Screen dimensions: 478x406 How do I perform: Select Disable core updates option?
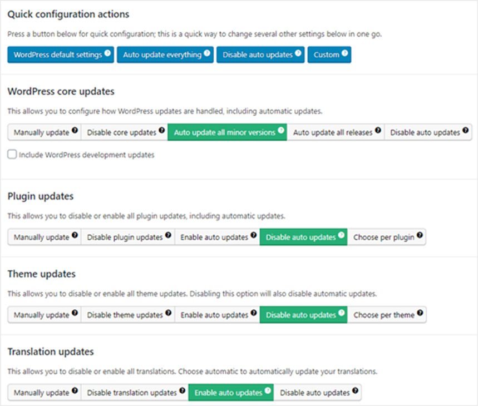click(125, 132)
